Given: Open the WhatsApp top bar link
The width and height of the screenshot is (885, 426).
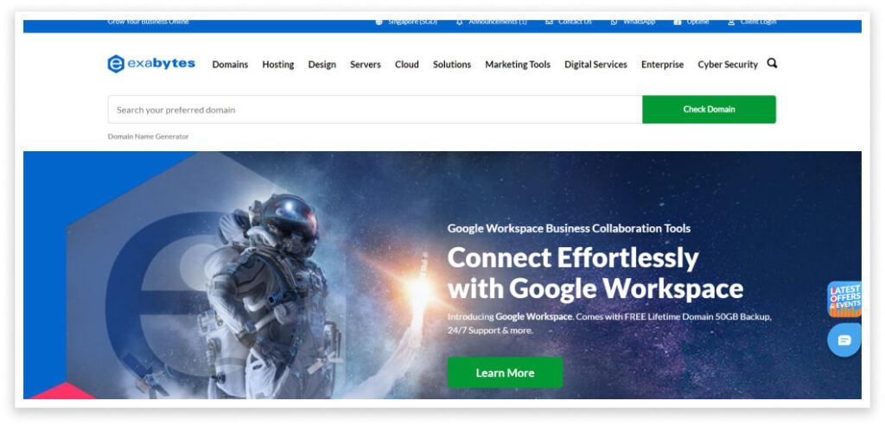Looking at the screenshot, I should 633,22.
